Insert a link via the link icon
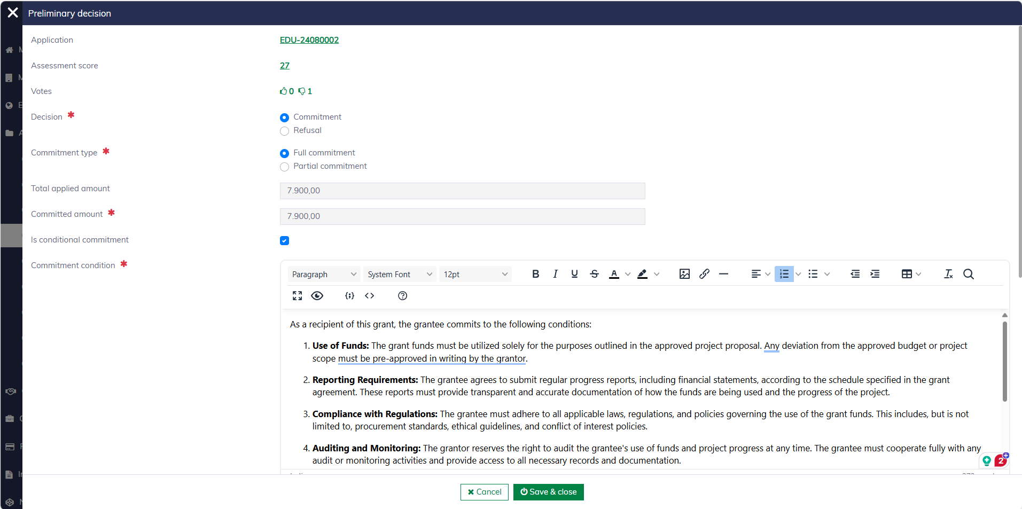Image resolution: width=1022 pixels, height=509 pixels. coord(704,274)
